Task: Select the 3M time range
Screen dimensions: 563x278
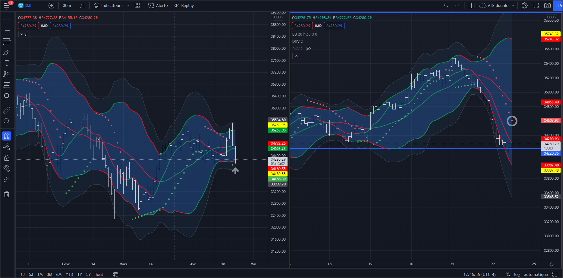Action: point(49,274)
